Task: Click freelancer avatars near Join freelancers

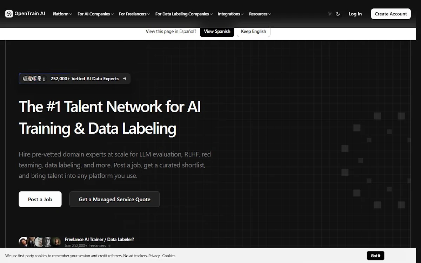Action: pyautogui.click(x=40, y=242)
